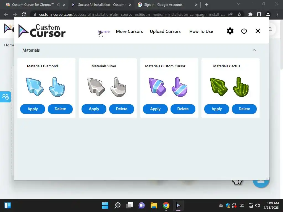The image size is (283, 212).
Task: Bookmark this page with star icon
Action: (x=239, y=14)
